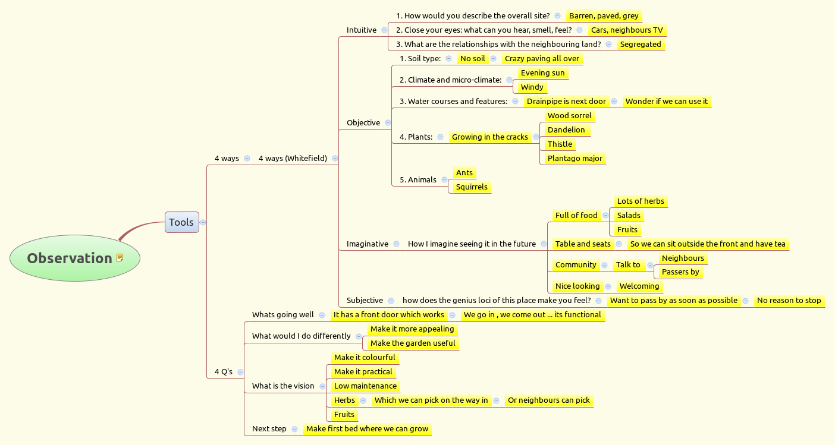Click collapse icon after Growing in the cracks

536,137
